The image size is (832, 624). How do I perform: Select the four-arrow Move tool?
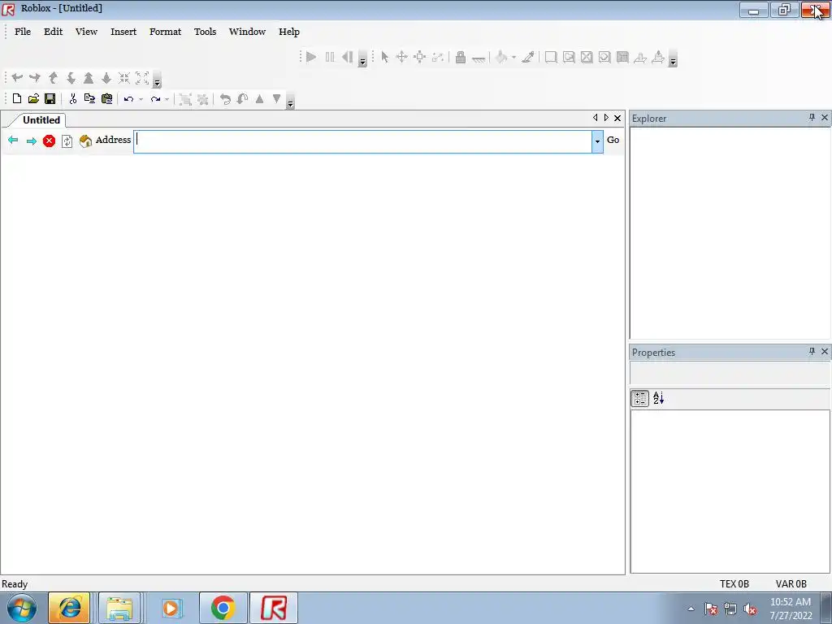point(401,57)
